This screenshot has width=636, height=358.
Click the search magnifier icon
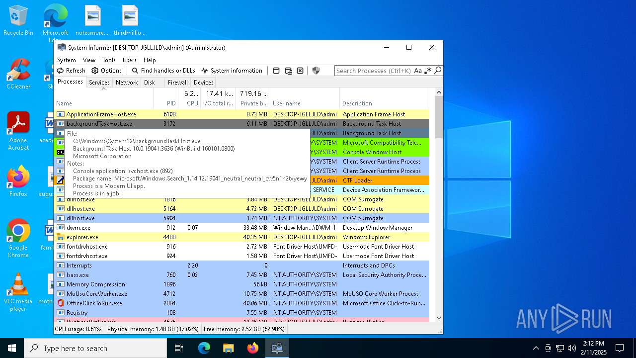coord(437,71)
